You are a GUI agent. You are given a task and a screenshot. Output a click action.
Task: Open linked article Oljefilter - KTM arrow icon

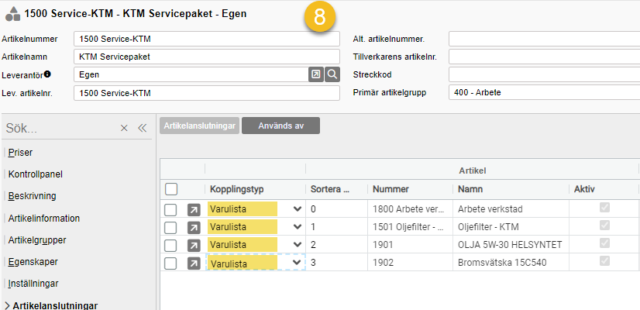[x=194, y=228]
